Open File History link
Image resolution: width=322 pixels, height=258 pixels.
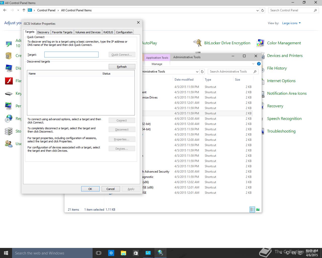(x=277, y=68)
